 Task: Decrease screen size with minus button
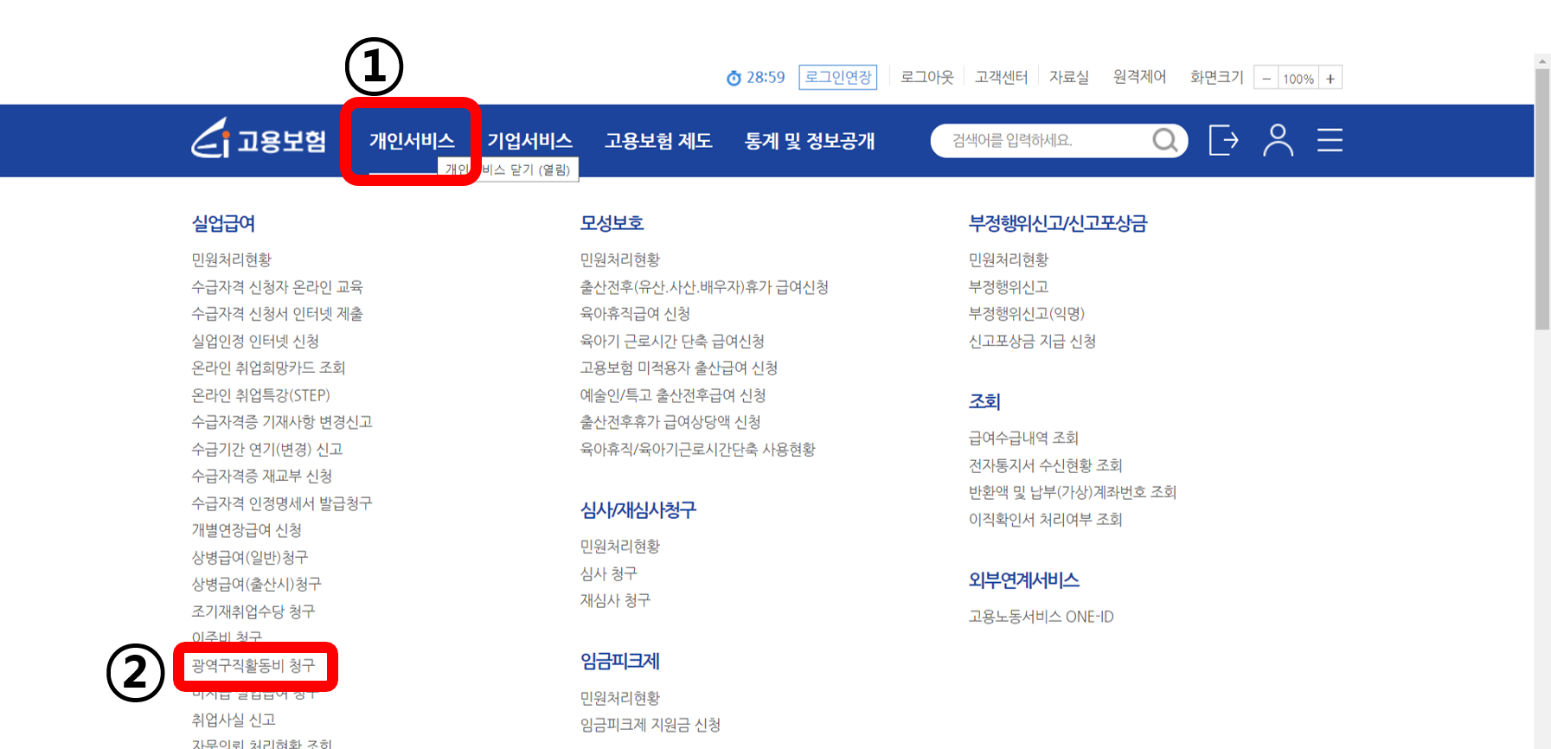click(1266, 79)
